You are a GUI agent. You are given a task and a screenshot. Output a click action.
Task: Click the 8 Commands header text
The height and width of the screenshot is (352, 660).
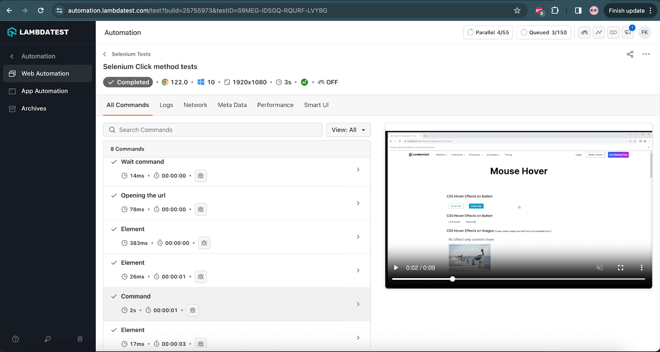[x=127, y=149]
